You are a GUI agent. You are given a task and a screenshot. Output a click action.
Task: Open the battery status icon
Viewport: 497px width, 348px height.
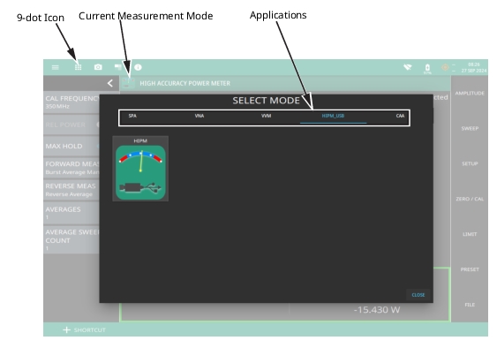tap(427, 68)
